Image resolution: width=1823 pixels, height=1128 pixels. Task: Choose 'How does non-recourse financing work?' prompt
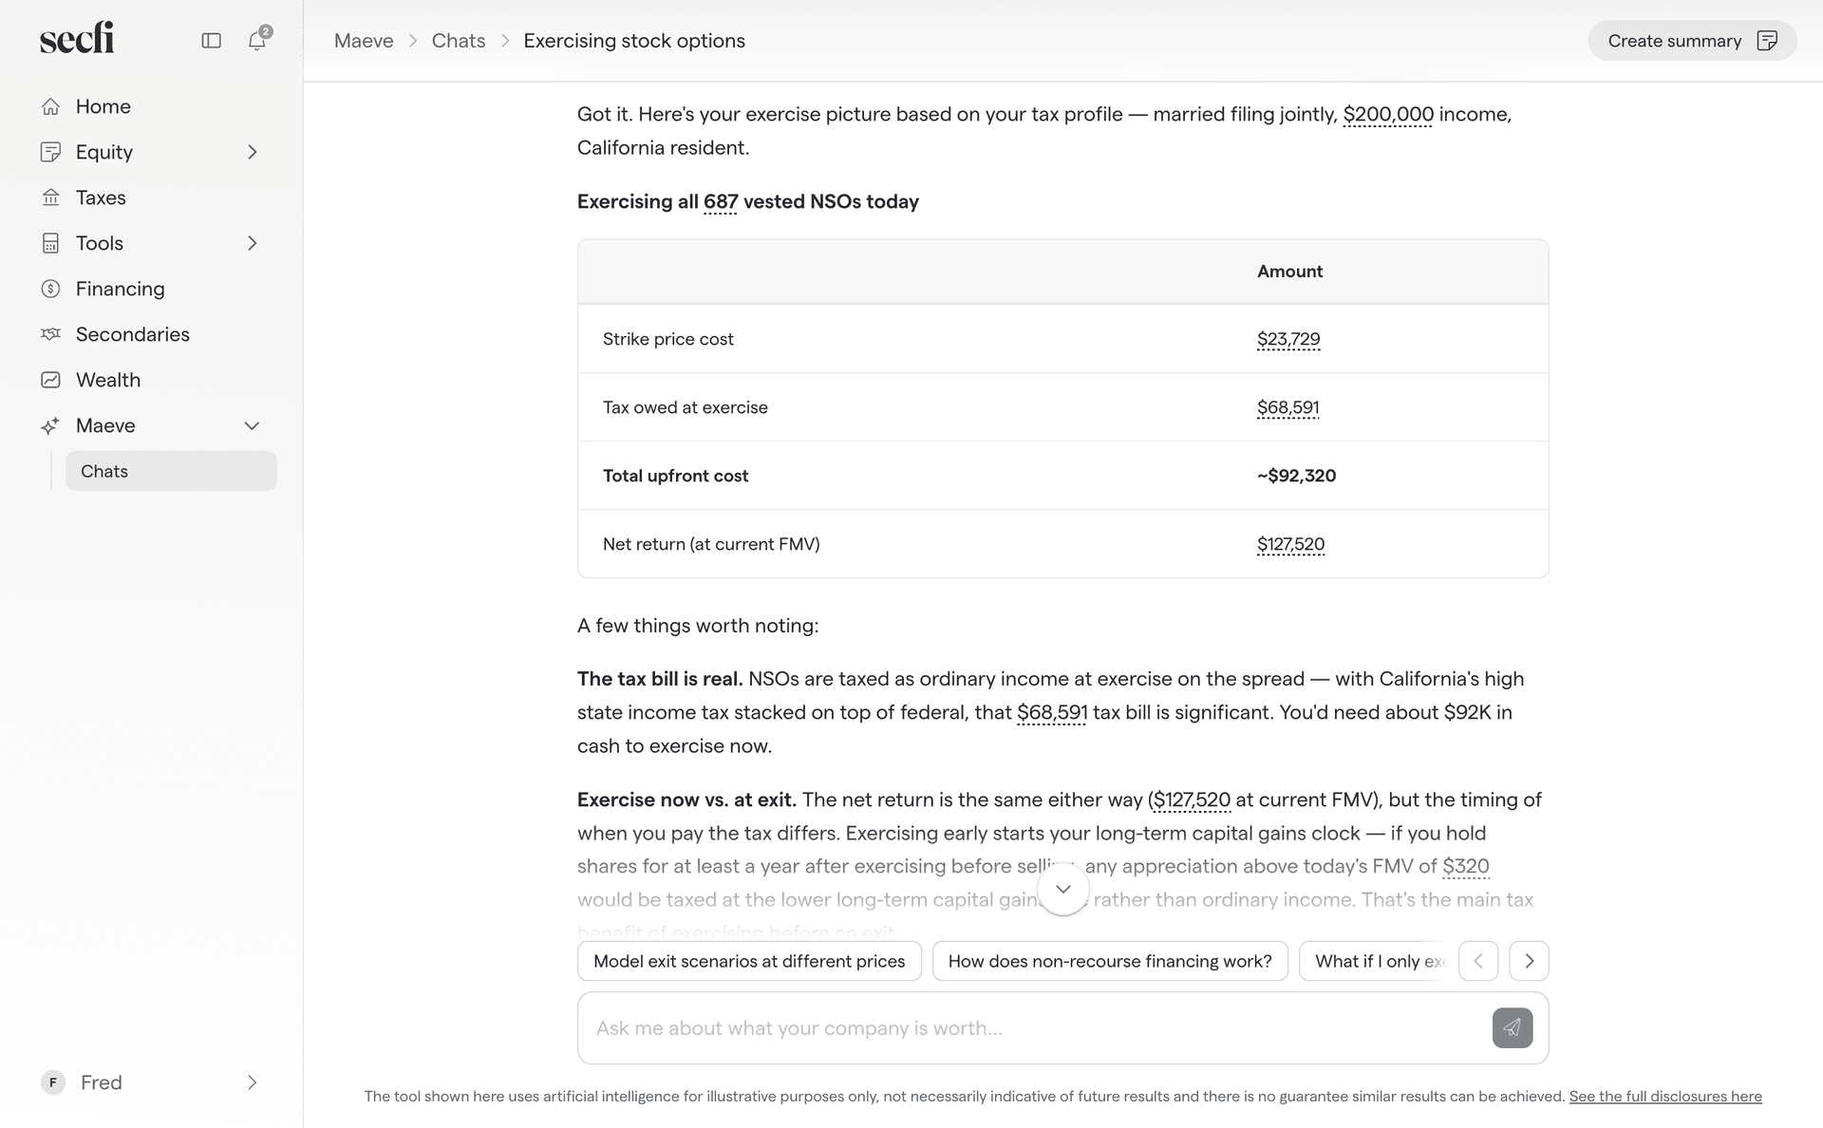[1110, 961]
